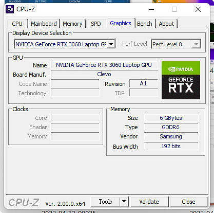
Task: Click the empty TDP field
Action: point(143,93)
